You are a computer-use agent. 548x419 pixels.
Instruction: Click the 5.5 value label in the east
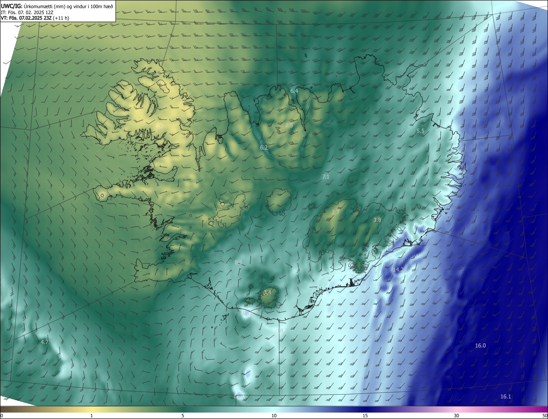420,131
